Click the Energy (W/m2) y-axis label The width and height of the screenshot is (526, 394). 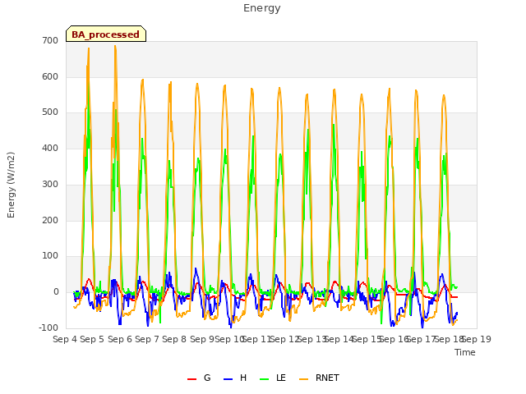(11, 185)
